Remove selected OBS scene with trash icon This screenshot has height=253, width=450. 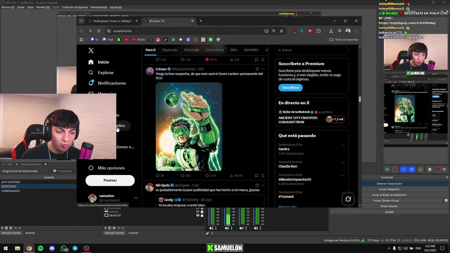pos(6,228)
